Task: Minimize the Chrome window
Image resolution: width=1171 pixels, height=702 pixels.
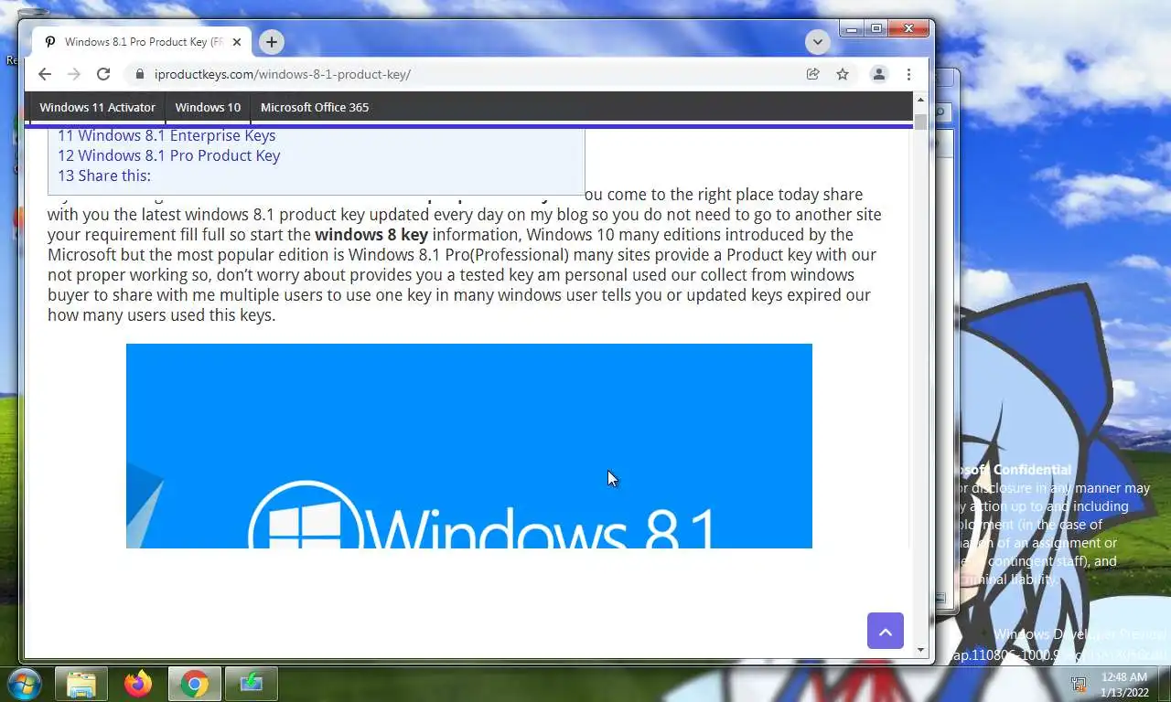Action: tap(852, 29)
